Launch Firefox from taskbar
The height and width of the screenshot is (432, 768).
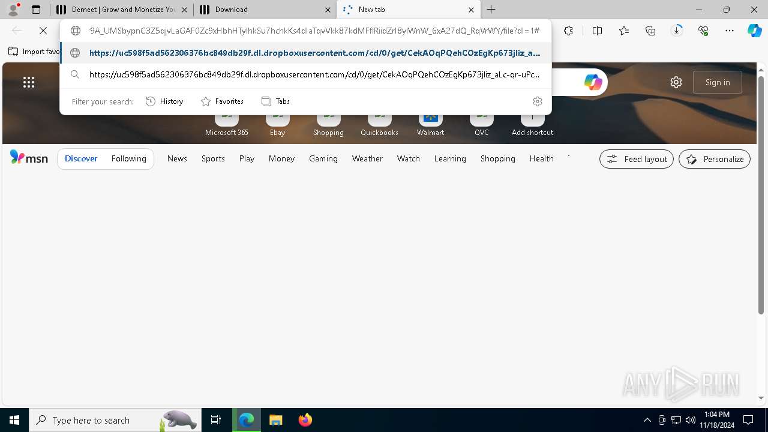point(305,420)
